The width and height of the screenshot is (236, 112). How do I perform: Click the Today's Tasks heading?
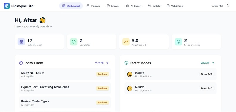coord(34,63)
